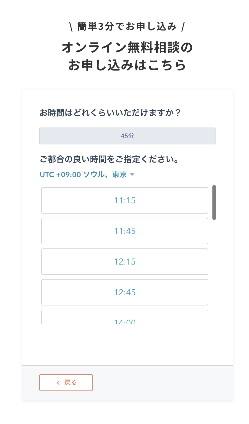The height and width of the screenshot is (424, 249).
Task: Select the 12:15 time slot
Action: [124, 262]
